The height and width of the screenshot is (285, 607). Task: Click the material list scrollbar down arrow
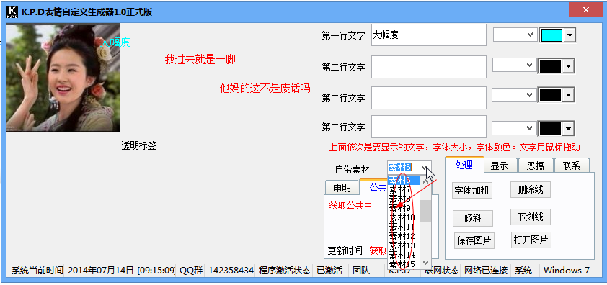point(426,263)
